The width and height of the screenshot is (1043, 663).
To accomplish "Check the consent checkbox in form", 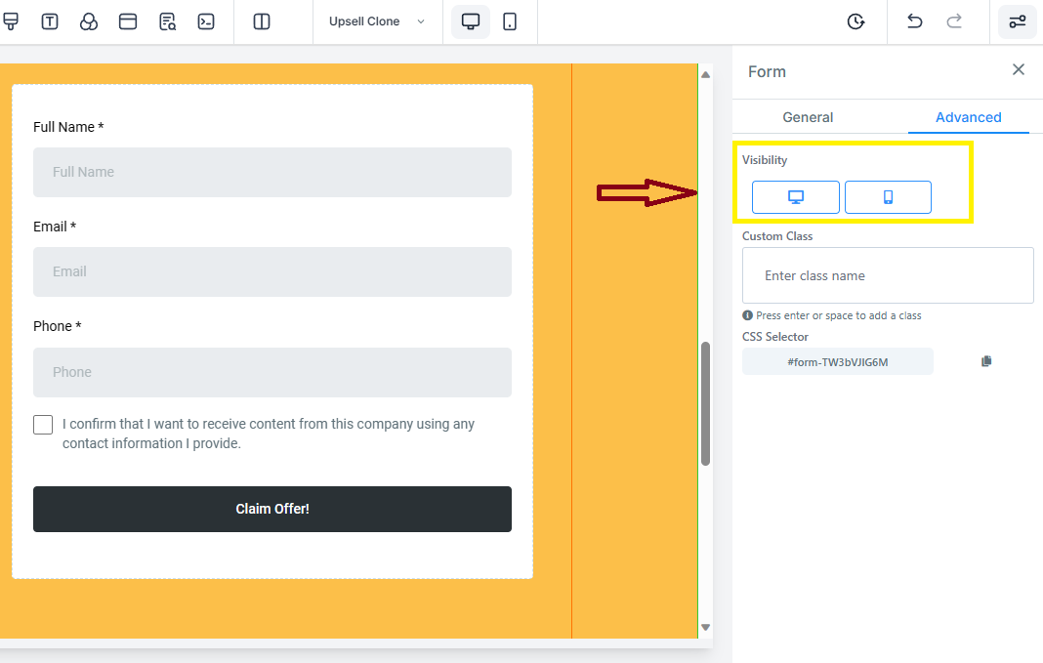I will coord(43,425).
